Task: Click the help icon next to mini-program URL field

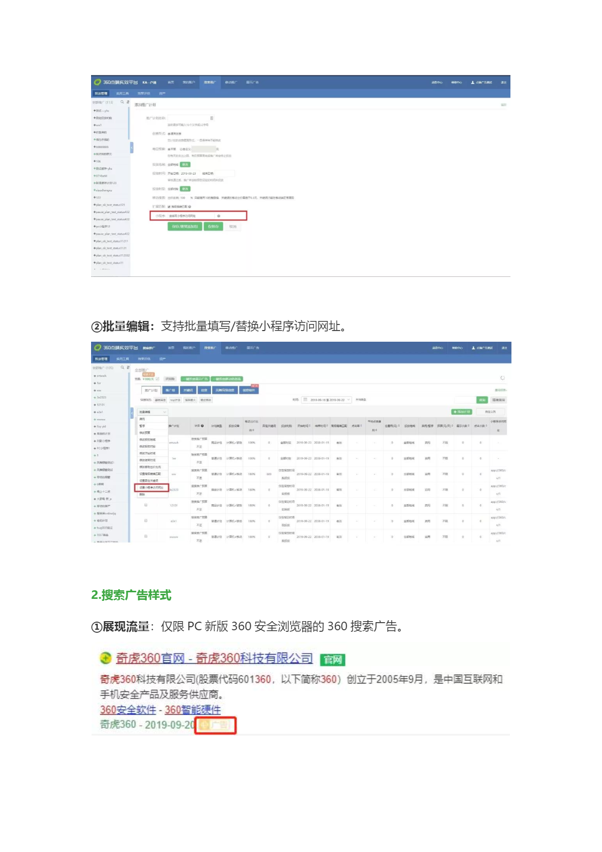Action: tap(219, 216)
